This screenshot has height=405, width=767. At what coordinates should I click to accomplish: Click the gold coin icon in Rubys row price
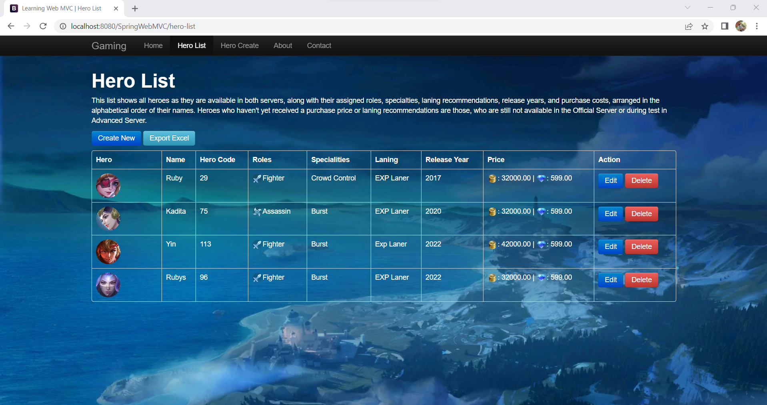click(x=492, y=278)
